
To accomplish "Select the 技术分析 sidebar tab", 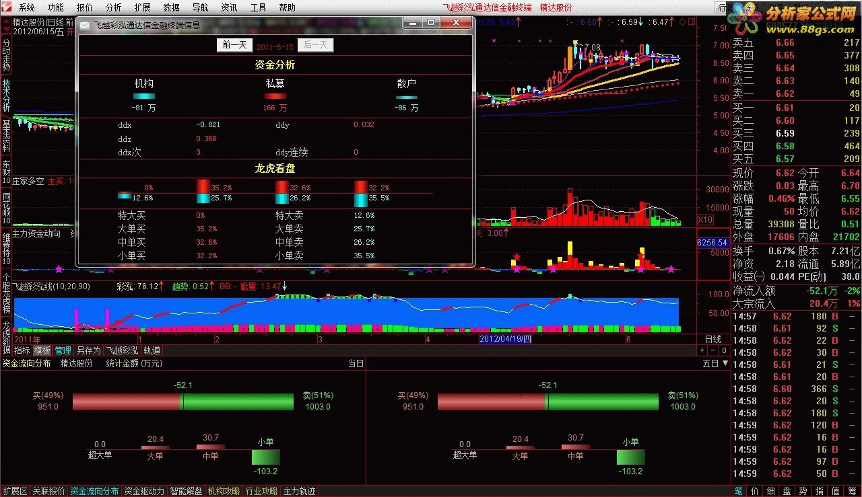I will pyautogui.click(x=6, y=95).
